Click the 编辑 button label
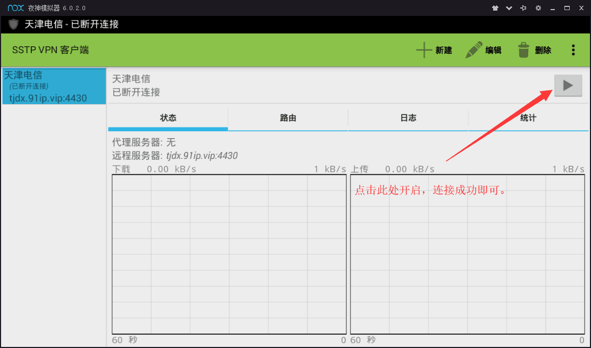This screenshot has width=591, height=348. click(493, 50)
